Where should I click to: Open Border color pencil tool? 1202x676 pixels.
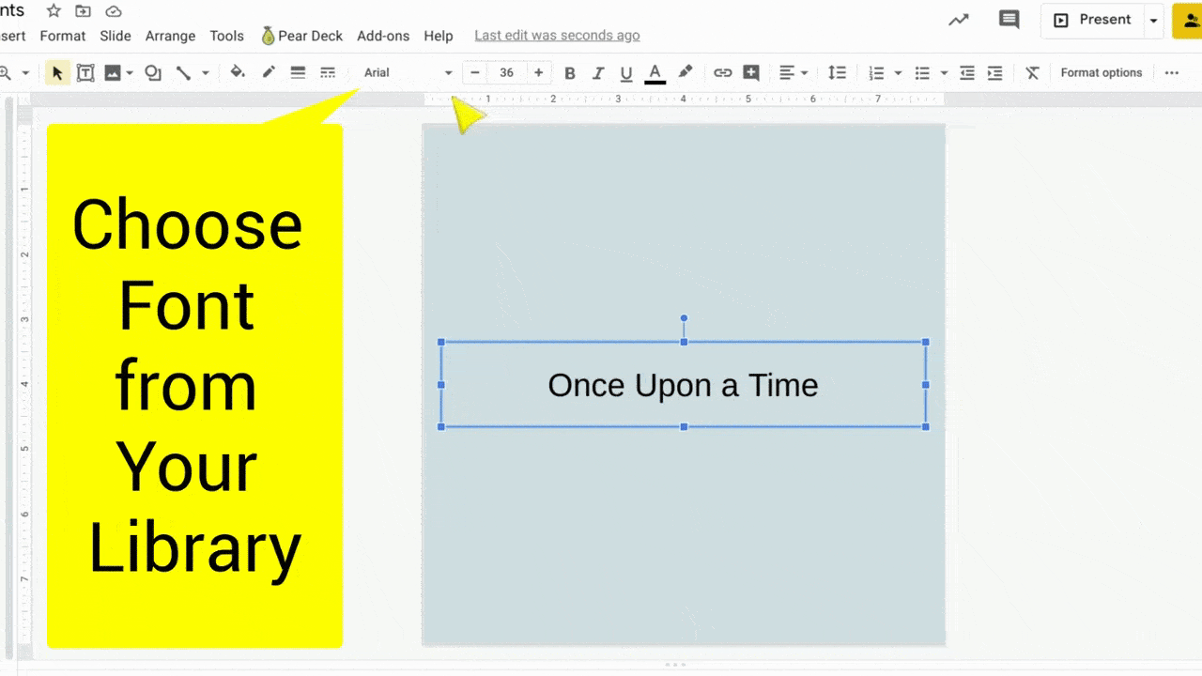coord(269,72)
